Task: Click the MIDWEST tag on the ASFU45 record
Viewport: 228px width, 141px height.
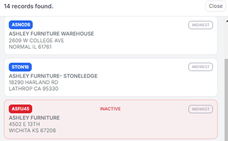Action: [x=201, y=109]
